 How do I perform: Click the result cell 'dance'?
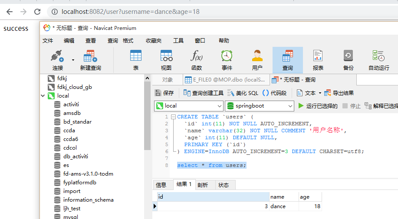tap(284, 206)
